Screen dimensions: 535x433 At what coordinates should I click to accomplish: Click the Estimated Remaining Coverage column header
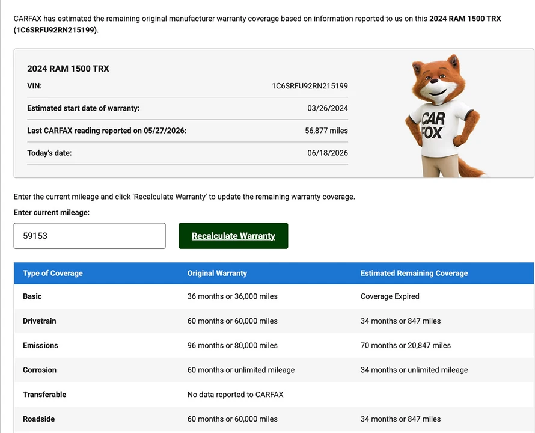414,273
